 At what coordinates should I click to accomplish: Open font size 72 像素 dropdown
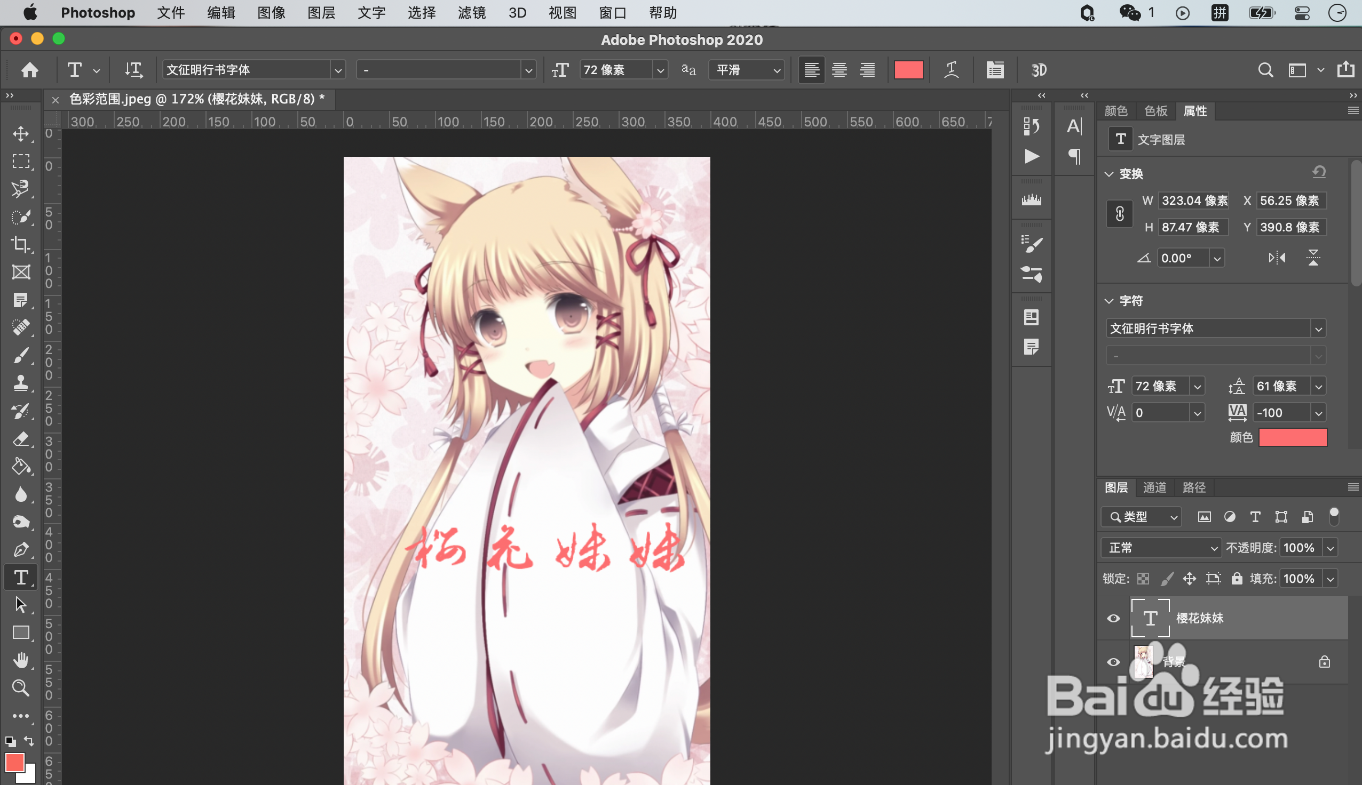click(x=660, y=70)
